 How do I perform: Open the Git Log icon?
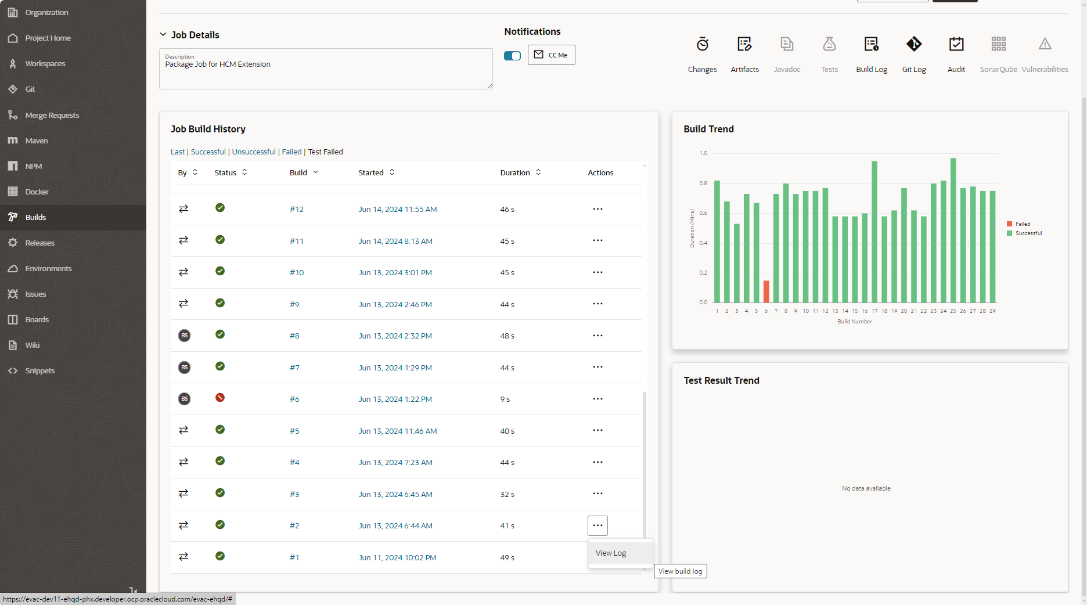coord(914,44)
